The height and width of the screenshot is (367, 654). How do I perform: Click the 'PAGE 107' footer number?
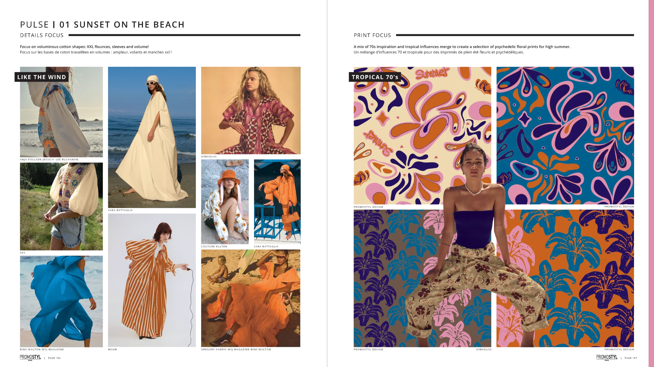point(631,358)
